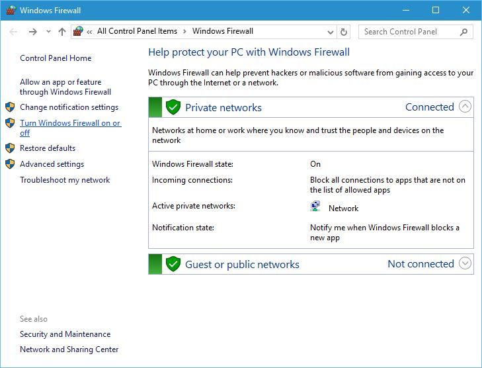Open Advanced settings
The height and width of the screenshot is (368, 482).
pos(52,164)
